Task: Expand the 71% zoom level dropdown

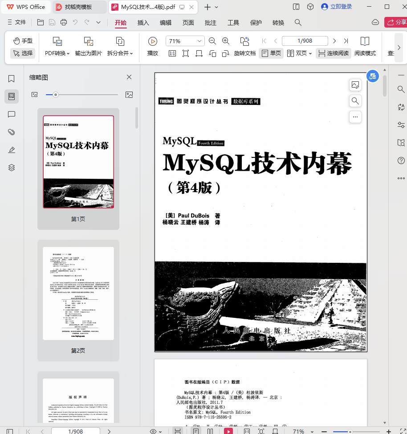Action: (x=199, y=41)
